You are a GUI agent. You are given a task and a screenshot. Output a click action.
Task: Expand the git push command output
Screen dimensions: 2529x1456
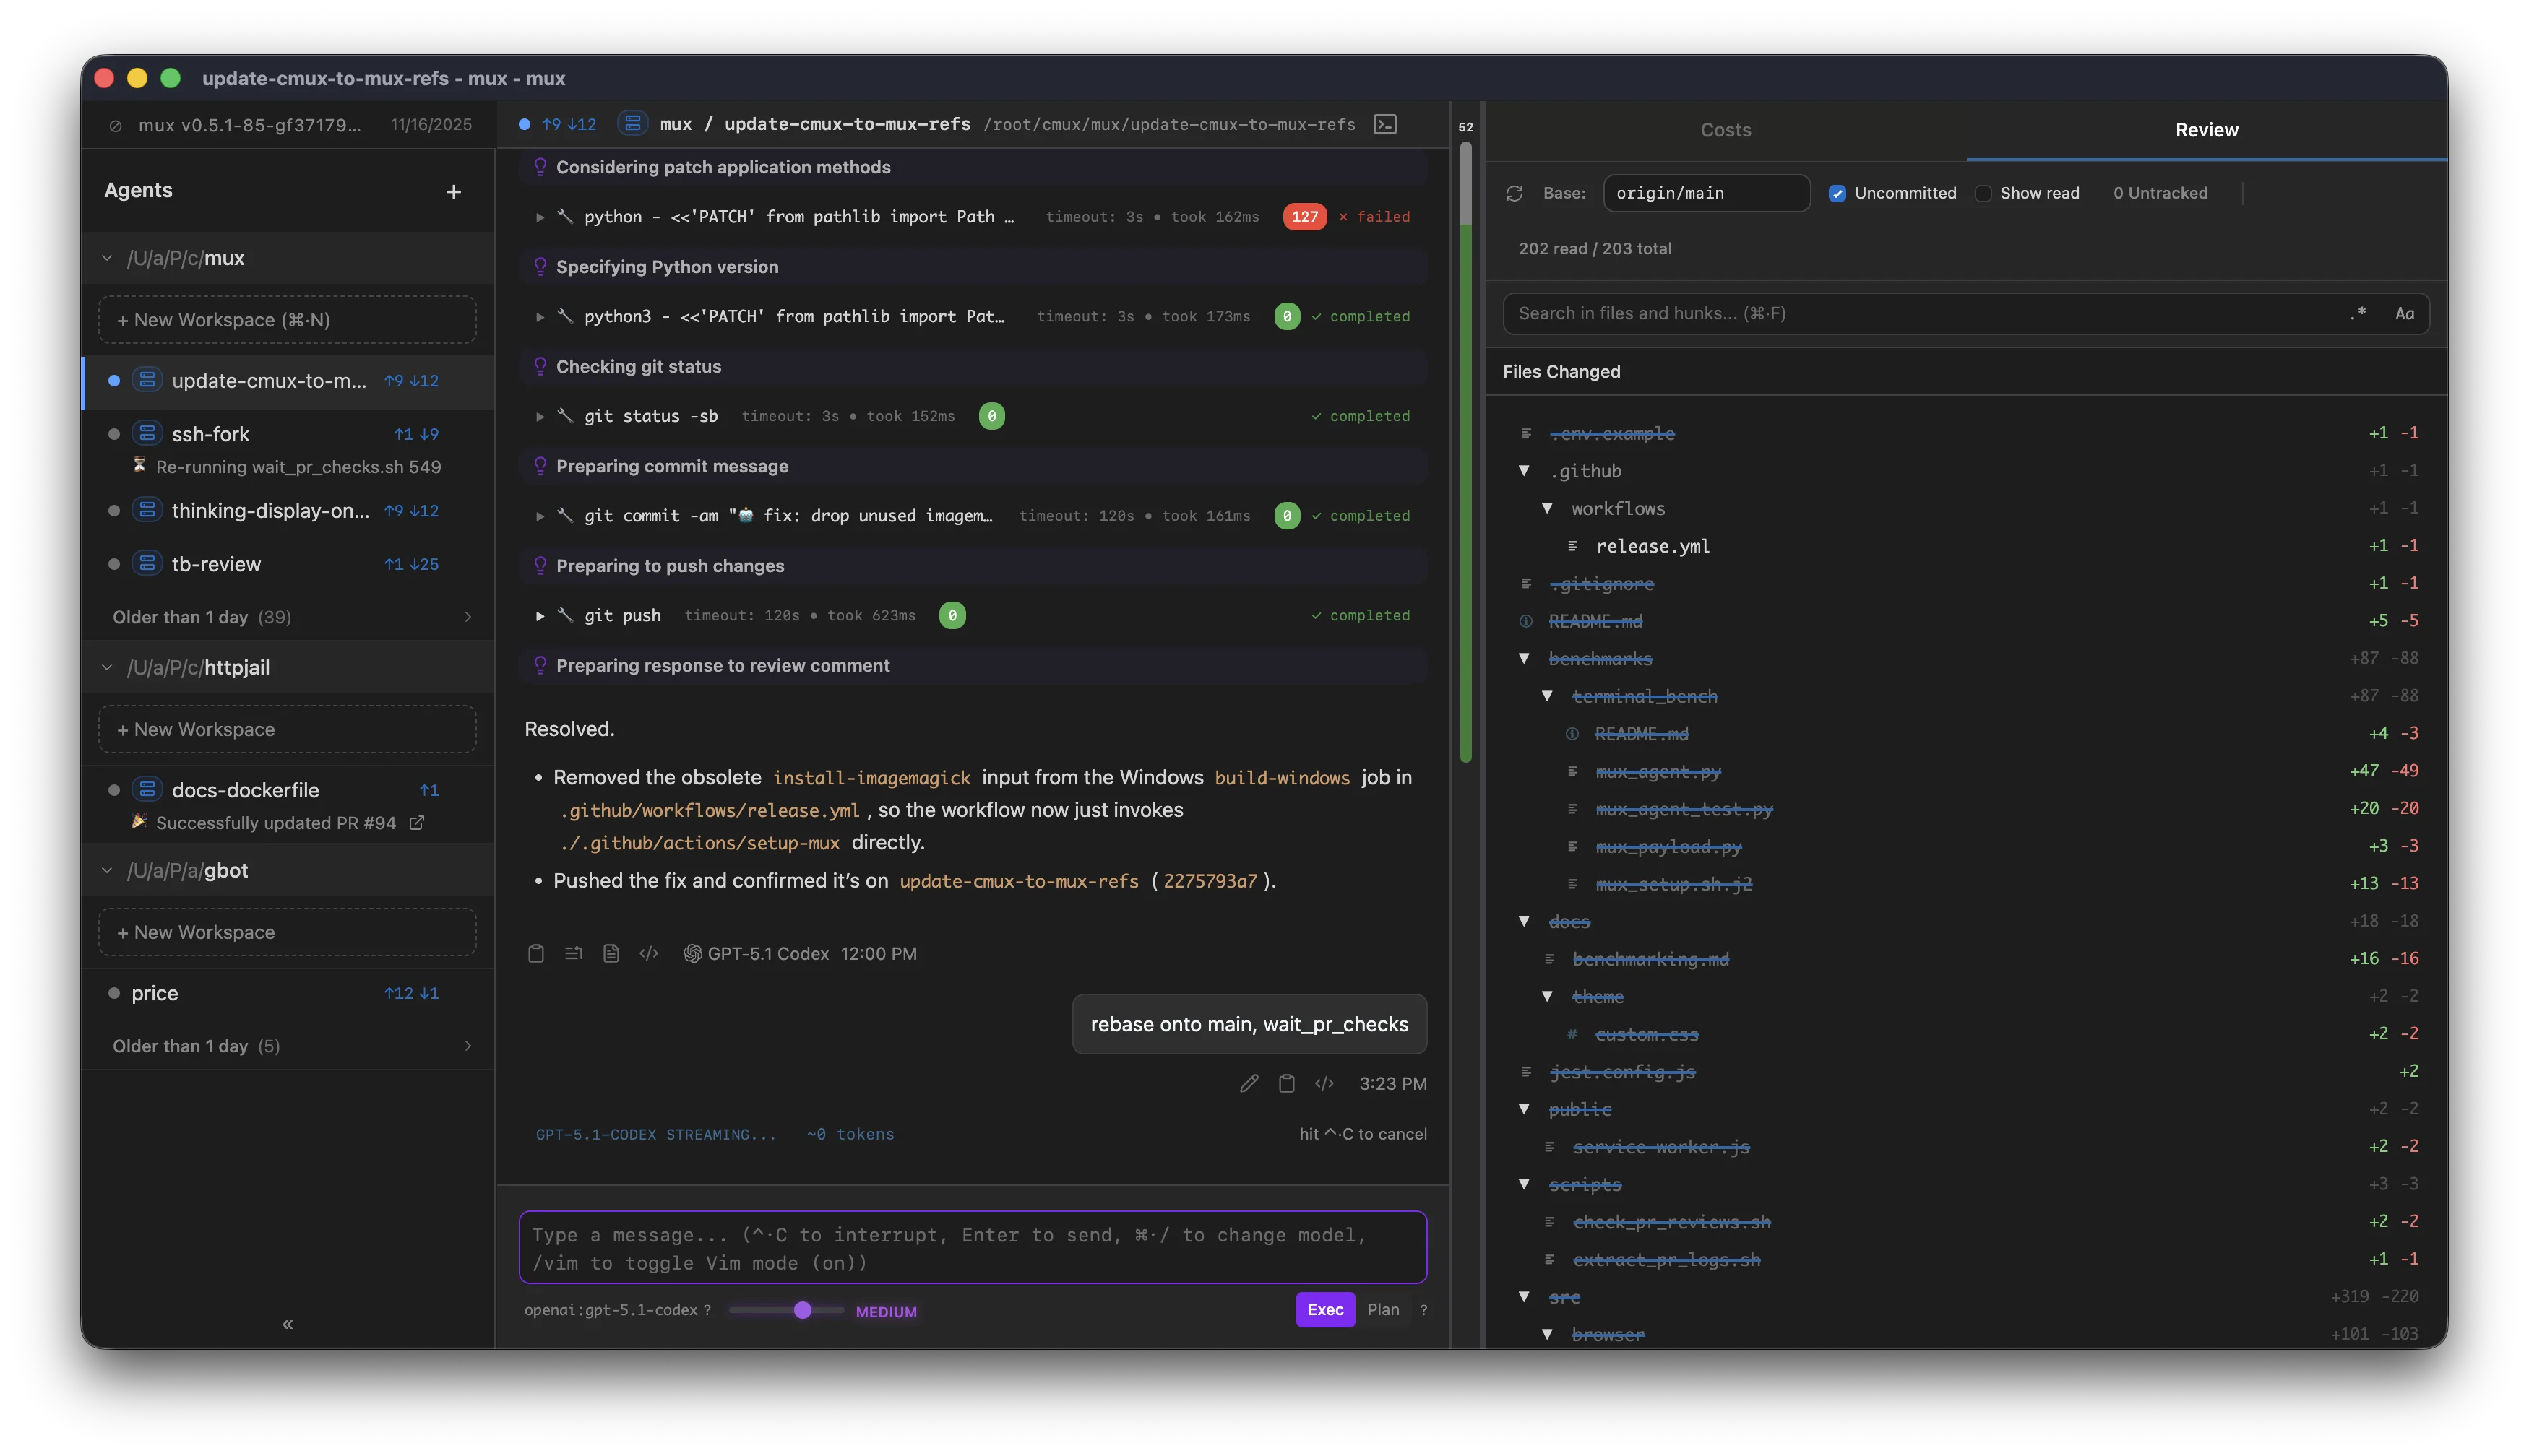click(x=540, y=615)
